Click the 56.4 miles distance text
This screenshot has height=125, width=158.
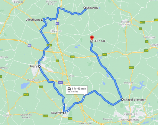click(x=73, y=92)
